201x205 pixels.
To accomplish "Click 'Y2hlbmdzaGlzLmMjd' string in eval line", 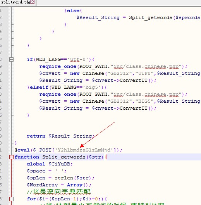I will pos(84,150).
